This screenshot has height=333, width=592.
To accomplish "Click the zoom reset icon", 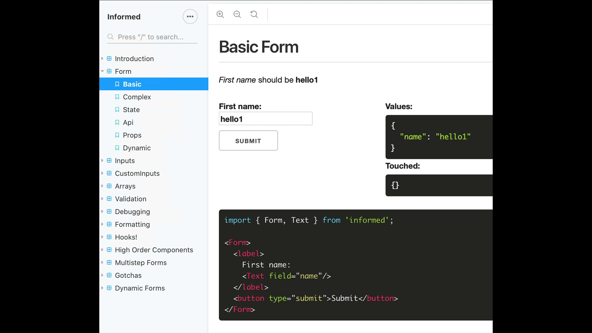I will (254, 14).
